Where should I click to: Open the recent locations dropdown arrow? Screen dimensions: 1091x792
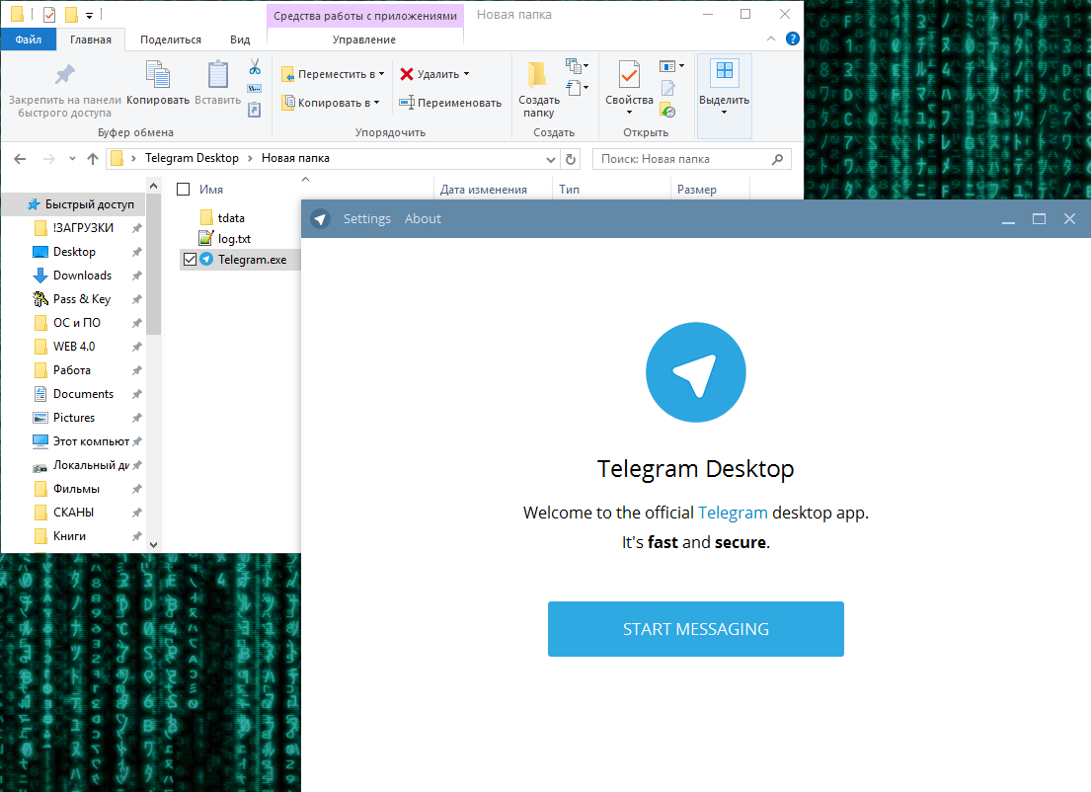tap(72, 159)
